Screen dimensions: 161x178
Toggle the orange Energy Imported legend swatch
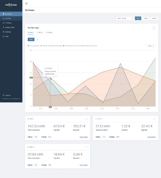[64, 46]
